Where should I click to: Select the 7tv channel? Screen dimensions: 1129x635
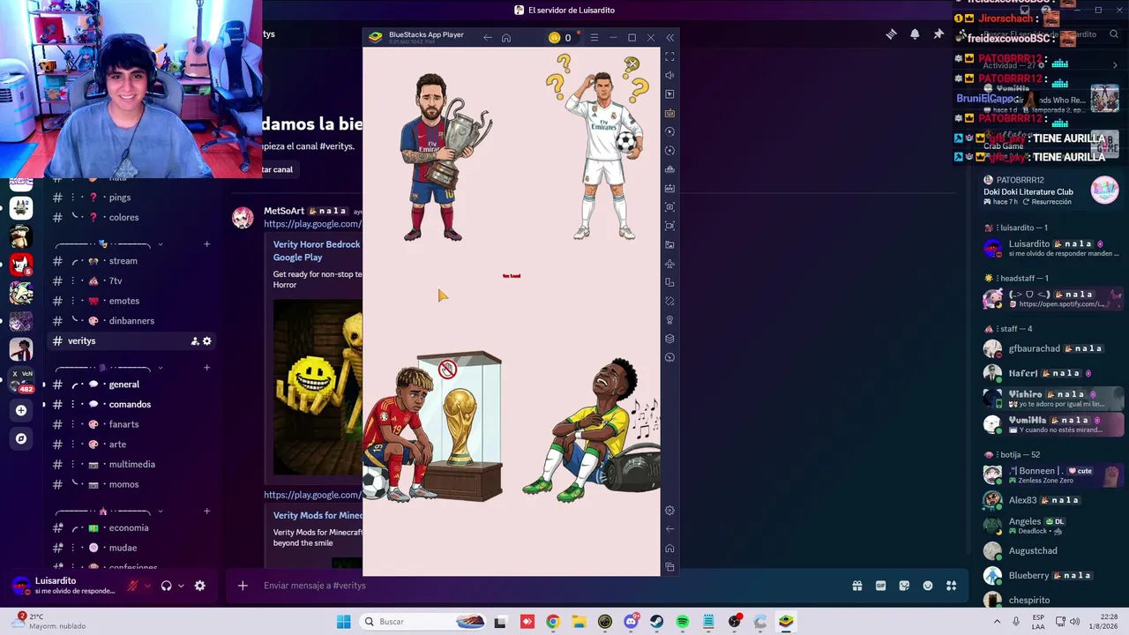tap(132, 280)
